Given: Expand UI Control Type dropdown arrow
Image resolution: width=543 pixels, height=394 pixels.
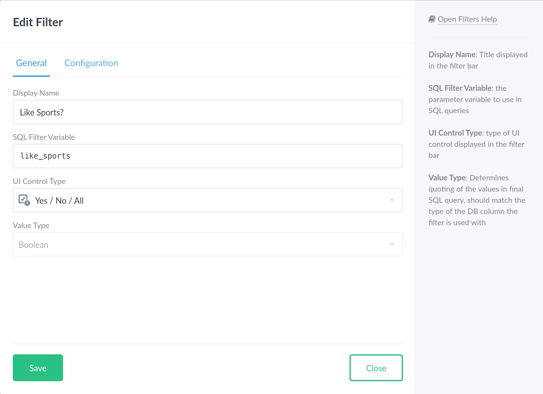Looking at the screenshot, I should pyautogui.click(x=392, y=200).
